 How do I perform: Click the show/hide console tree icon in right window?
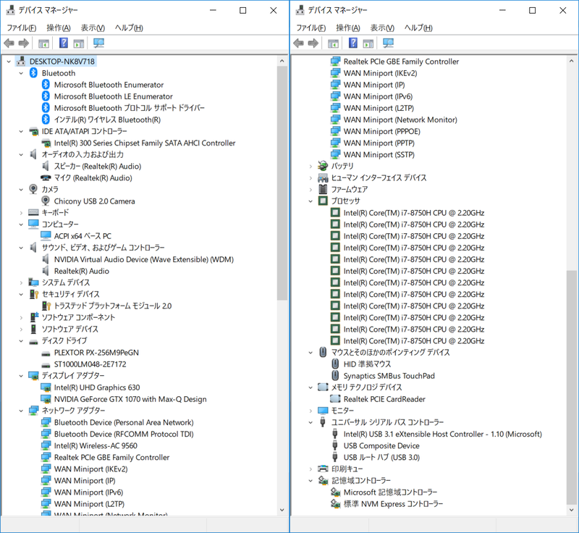pyautogui.click(x=334, y=43)
